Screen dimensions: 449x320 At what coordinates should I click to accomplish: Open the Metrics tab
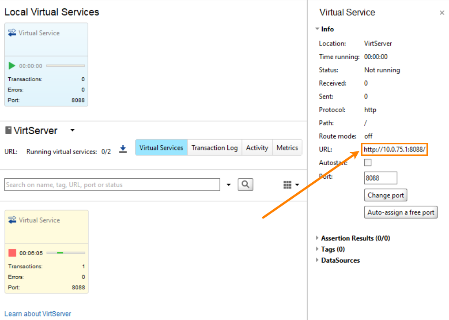[x=287, y=148]
